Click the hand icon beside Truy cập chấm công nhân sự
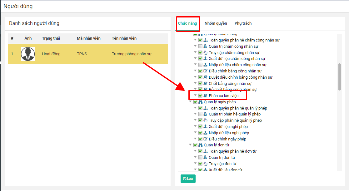 205,53
